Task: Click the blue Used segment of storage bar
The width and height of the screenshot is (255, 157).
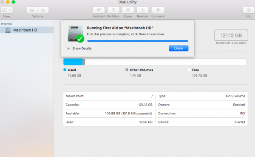Action: click(x=73, y=62)
